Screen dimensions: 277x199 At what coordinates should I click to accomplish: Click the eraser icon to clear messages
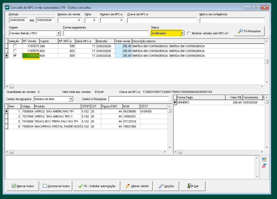click(x=264, y=166)
